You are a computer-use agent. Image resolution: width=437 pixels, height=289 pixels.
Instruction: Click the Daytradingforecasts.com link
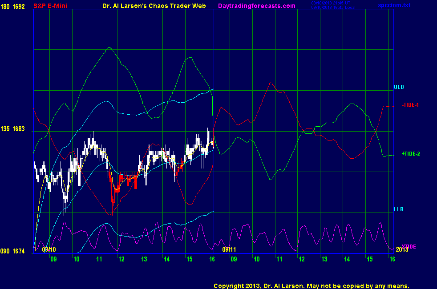click(256, 6)
